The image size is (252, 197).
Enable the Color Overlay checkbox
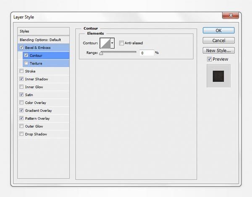tap(21, 102)
